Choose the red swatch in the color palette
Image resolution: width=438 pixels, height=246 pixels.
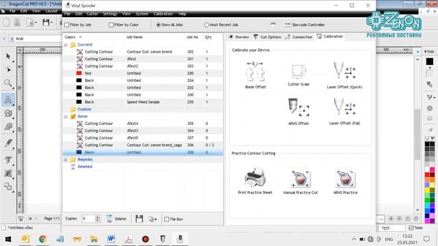pos(427,175)
